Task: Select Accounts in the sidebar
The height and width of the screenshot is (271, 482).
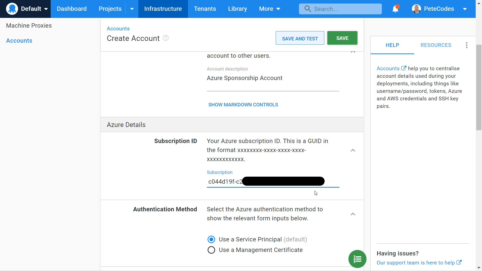Action: (19, 41)
